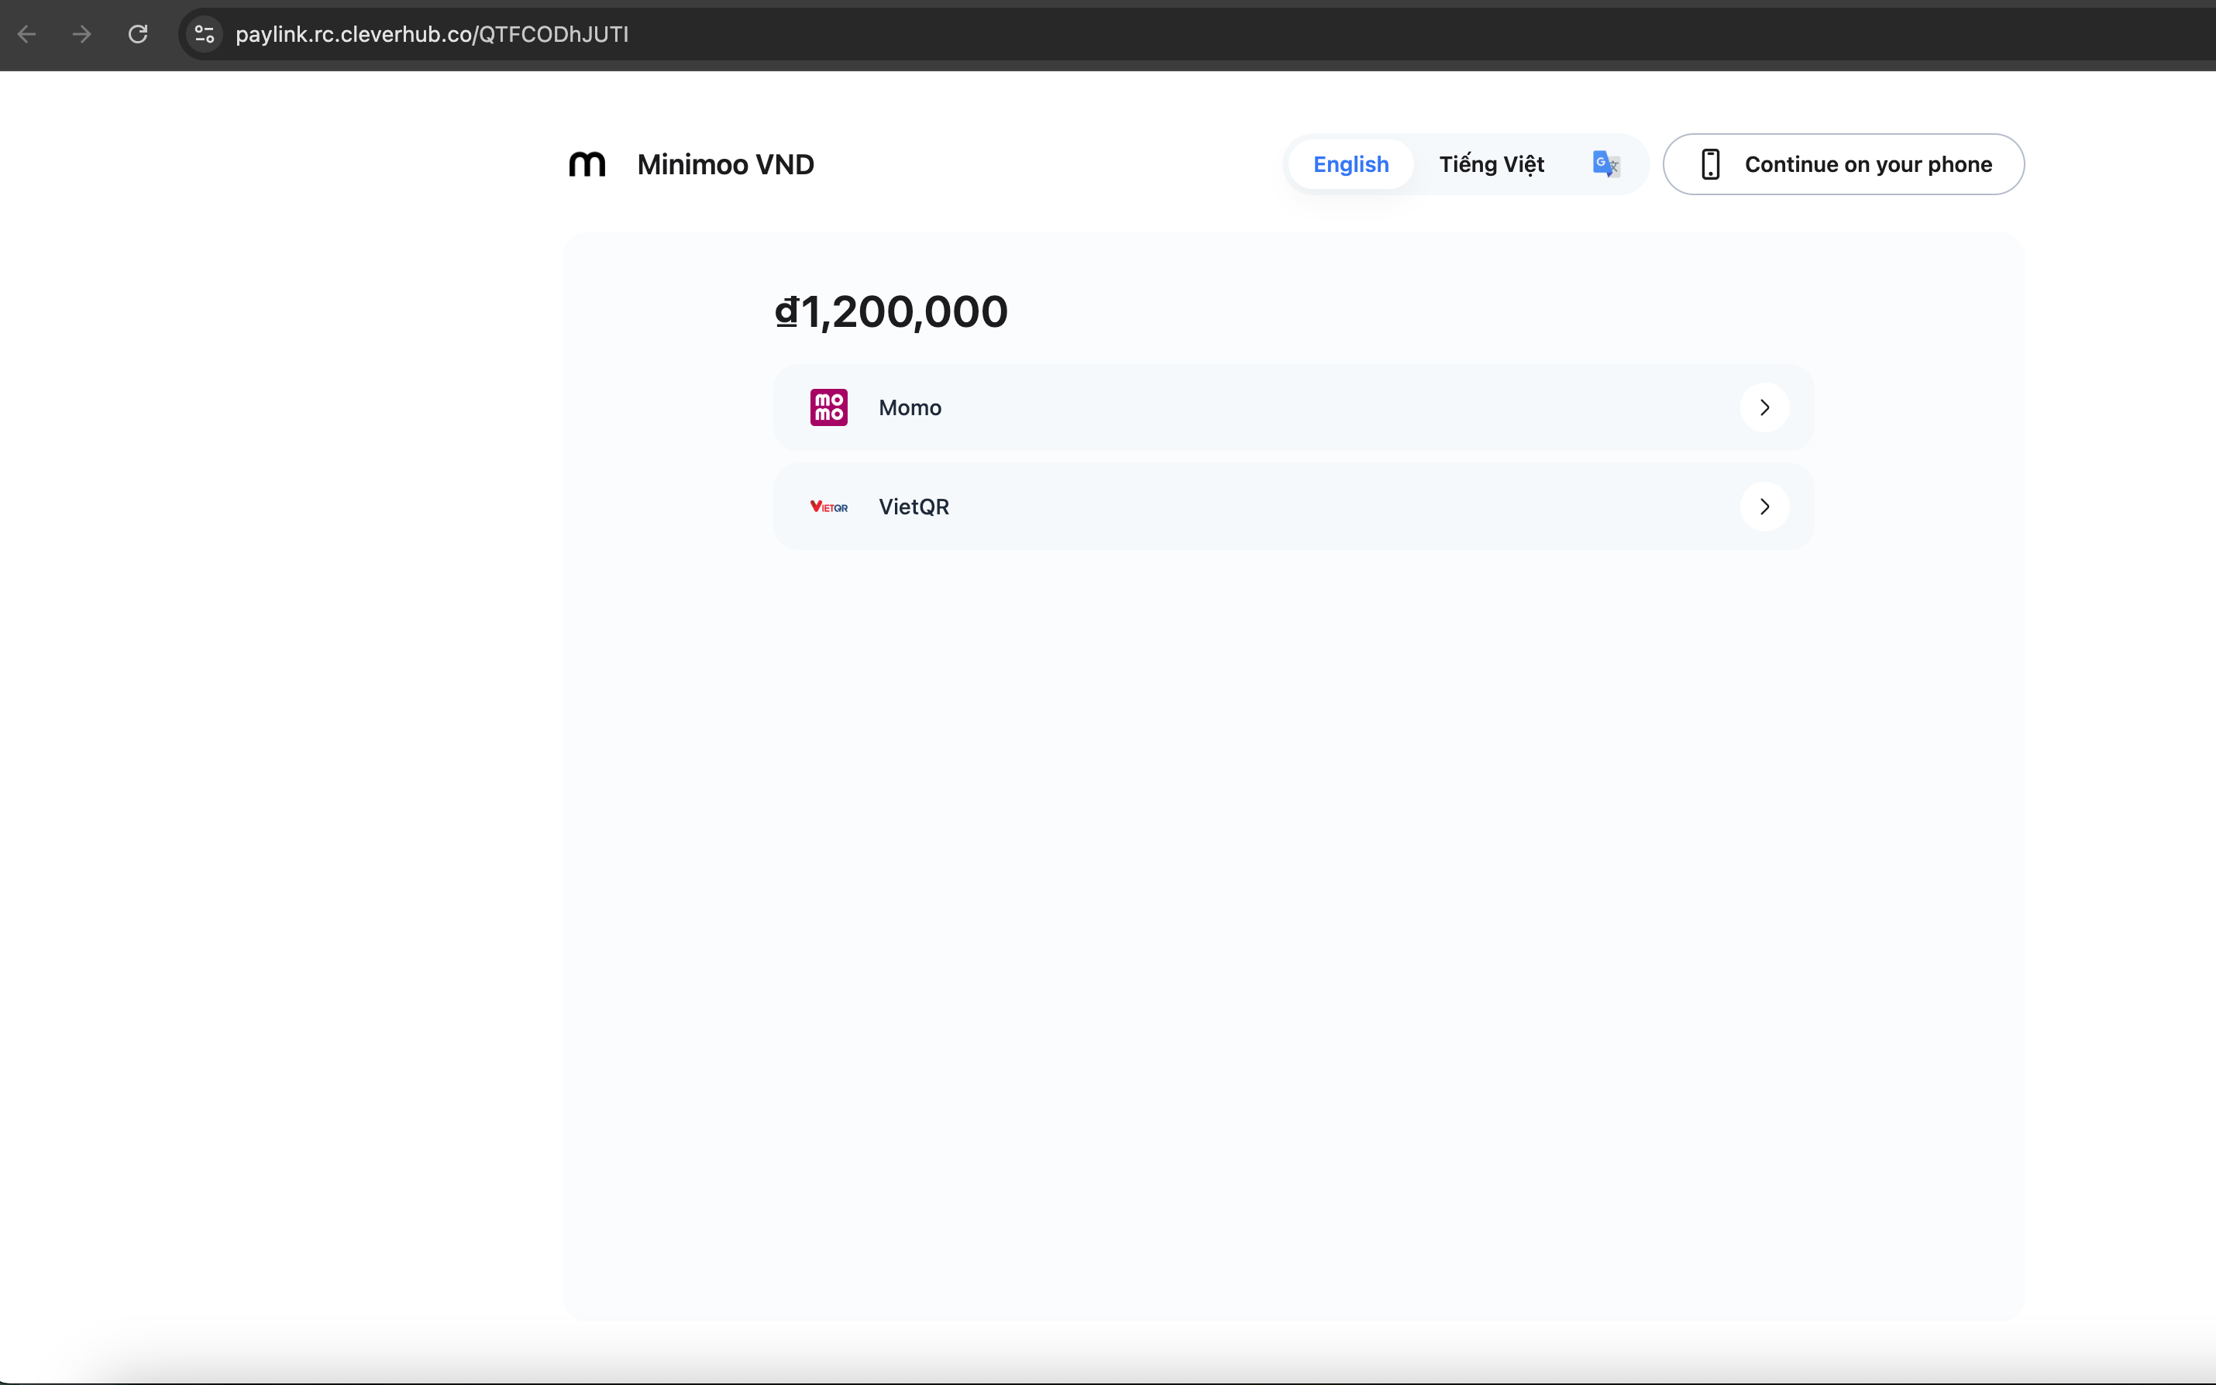Click the browser back arrow
2216x1385 pixels.
[x=26, y=35]
